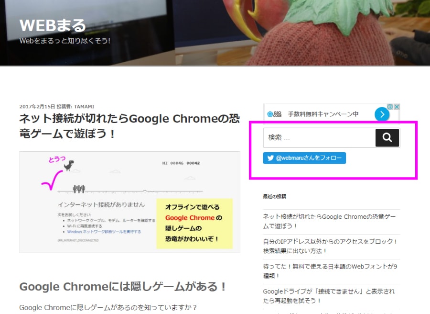Screen dimensions: 430x314
Task: Close the ad with the X icon
Action: (x=397, y=107)
